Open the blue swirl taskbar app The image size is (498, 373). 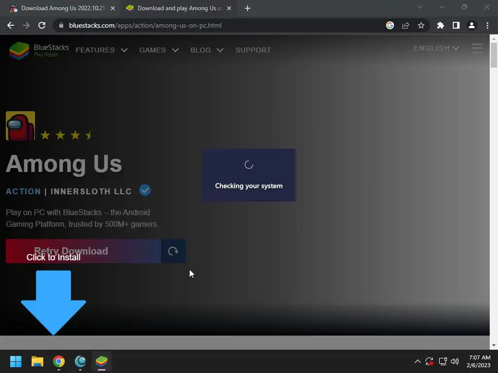tap(80, 361)
